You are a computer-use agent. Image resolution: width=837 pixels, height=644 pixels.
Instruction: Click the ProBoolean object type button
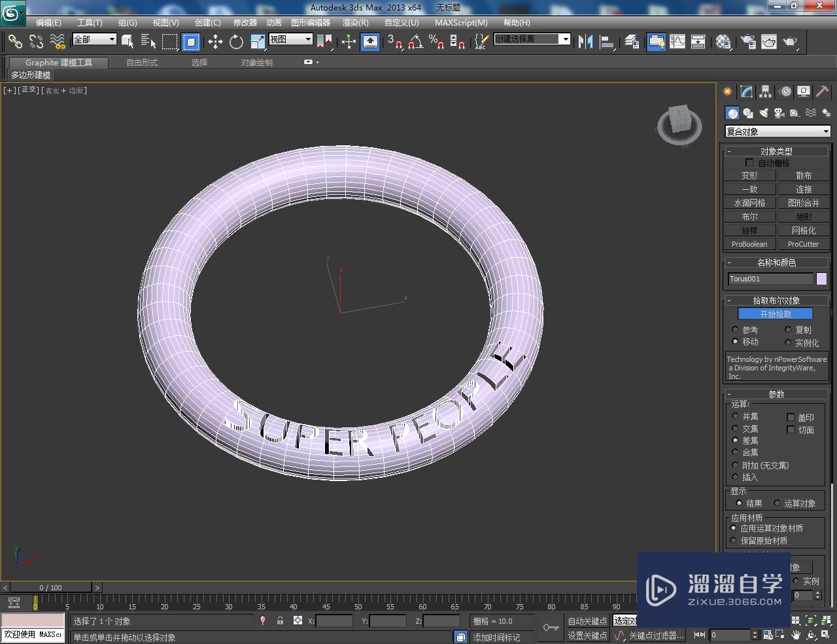749,244
